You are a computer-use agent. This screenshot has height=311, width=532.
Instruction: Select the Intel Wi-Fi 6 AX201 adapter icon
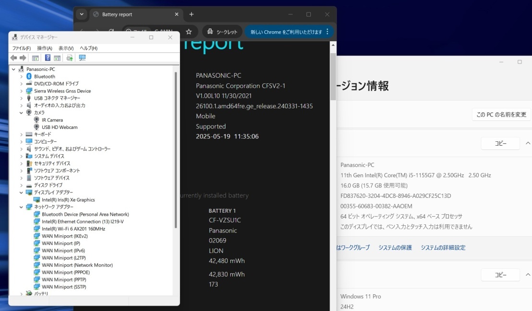[36, 229]
